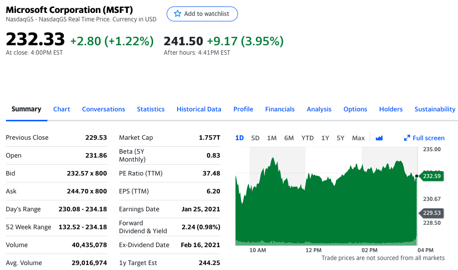458x270 pixels.
Task: Click the Full screen link
Action: click(429, 138)
